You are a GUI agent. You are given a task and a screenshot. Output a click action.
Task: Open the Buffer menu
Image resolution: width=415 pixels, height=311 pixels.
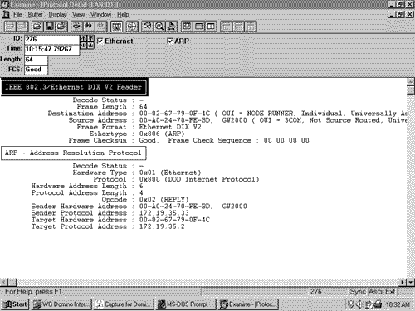[35, 15]
